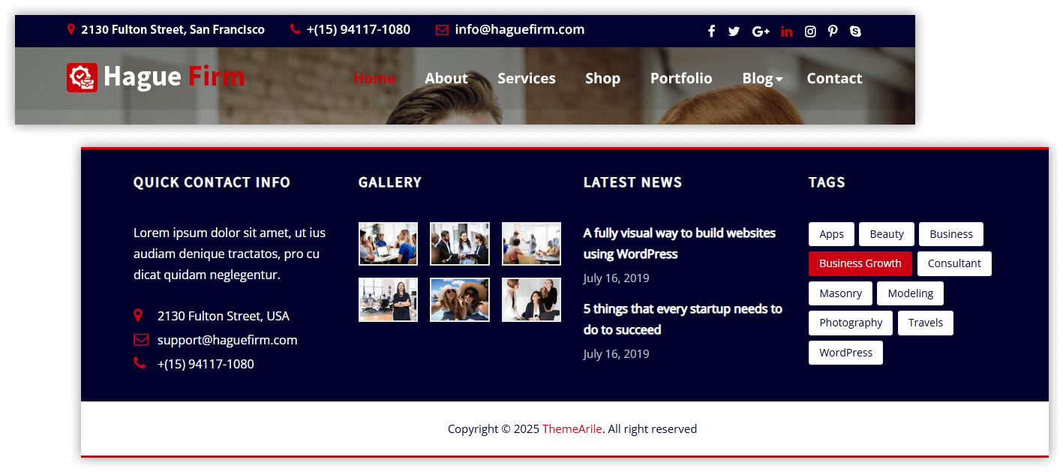The width and height of the screenshot is (1063, 472).
Task: Click the Facebook icon in top bar
Action: click(x=711, y=31)
